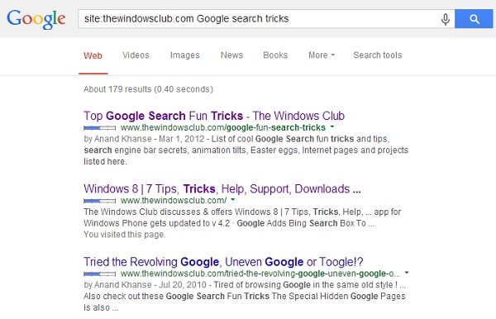The height and width of the screenshot is (319, 496).
Task: Click rating bar beside www.thewindowsclub.com/ URL
Action: [x=100, y=201]
